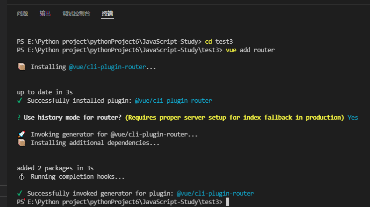This screenshot has width=370, height=207.
Task: Click the plugin name after 'Successfully installed plugin:'
Action: click(174, 101)
